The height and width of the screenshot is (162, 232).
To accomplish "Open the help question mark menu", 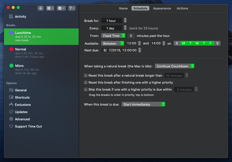I will (x=72, y=8).
